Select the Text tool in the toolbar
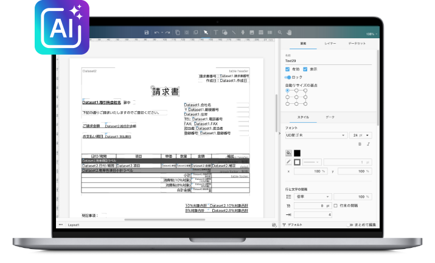 click(x=215, y=32)
